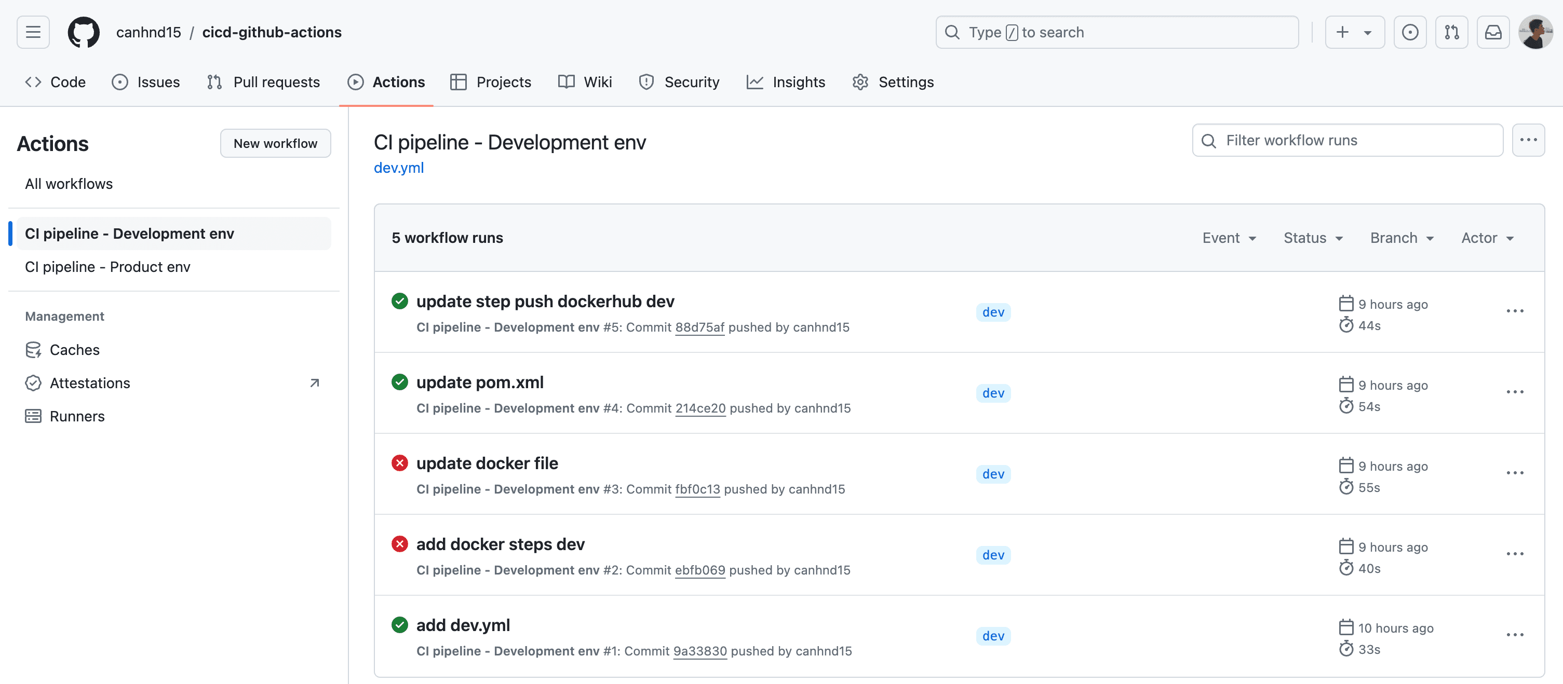Open the pull requests header icon
The image size is (1563, 684).
pyautogui.click(x=1451, y=32)
